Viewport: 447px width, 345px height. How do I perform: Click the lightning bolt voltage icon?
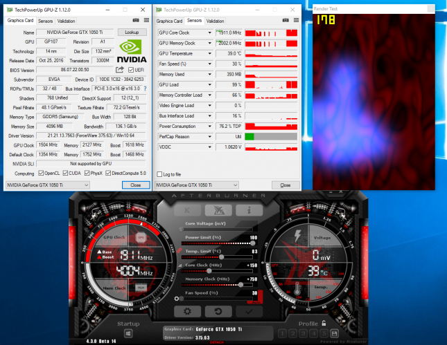point(297,236)
